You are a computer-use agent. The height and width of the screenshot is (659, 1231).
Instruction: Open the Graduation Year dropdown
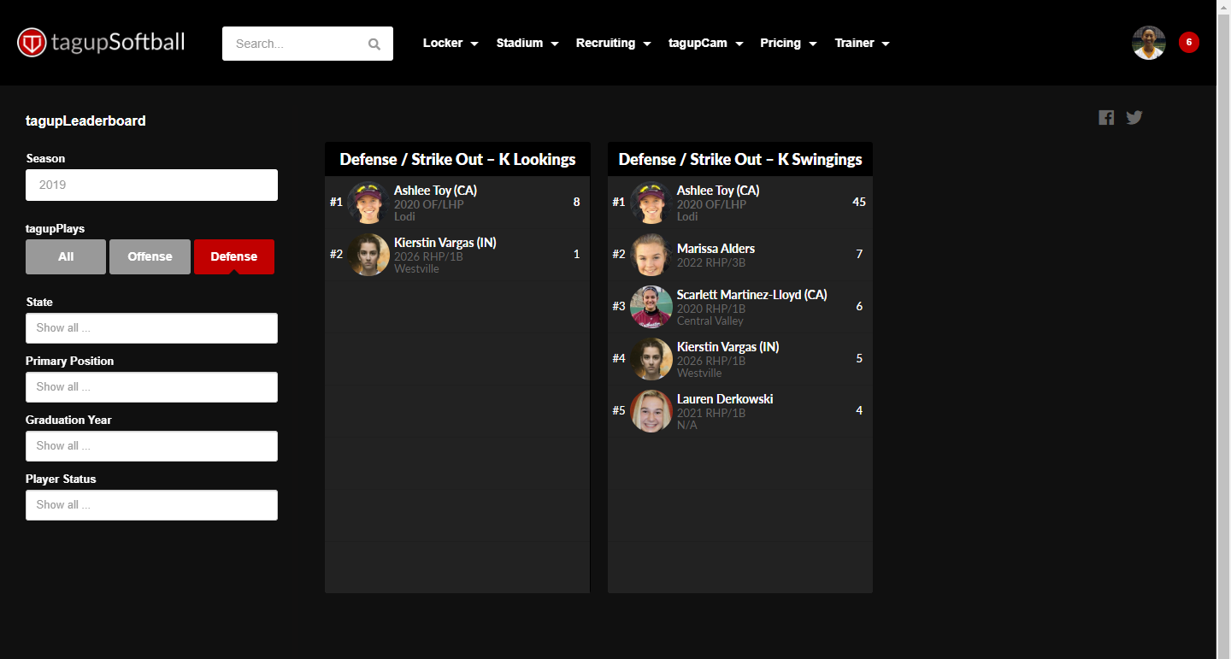pyautogui.click(x=151, y=446)
